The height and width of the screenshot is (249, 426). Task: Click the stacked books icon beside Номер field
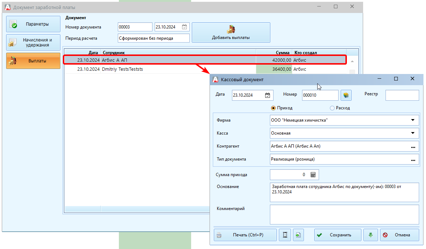tap(346, 95)
